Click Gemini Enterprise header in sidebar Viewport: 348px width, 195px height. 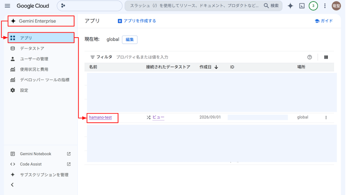click(x=41, y=21)
